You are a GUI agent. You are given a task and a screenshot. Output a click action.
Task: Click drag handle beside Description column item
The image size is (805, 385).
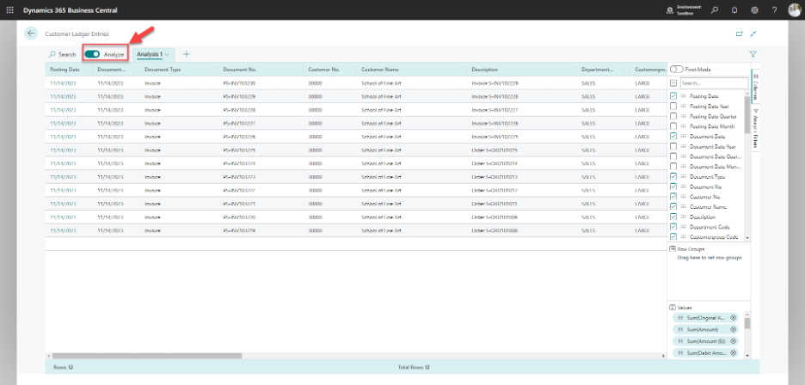[x=684, y=217]
